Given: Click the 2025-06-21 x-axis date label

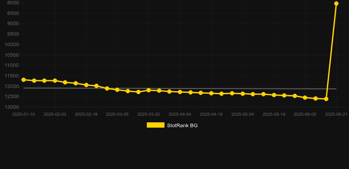Looking at the screenshot, I should click(x=336, y=114).
